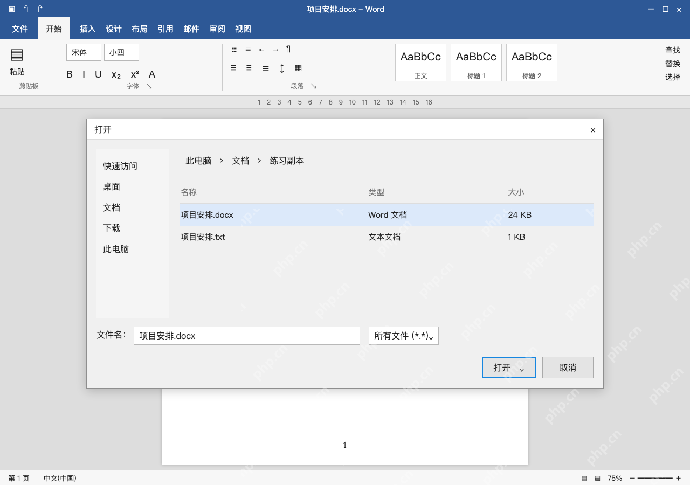Open the 宋体 font name dropdown
This screenshot has height=485, width=690.
tap(84, 52)
